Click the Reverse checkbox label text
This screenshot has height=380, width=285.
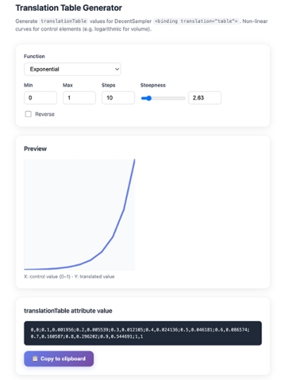(x=45, y=114)
